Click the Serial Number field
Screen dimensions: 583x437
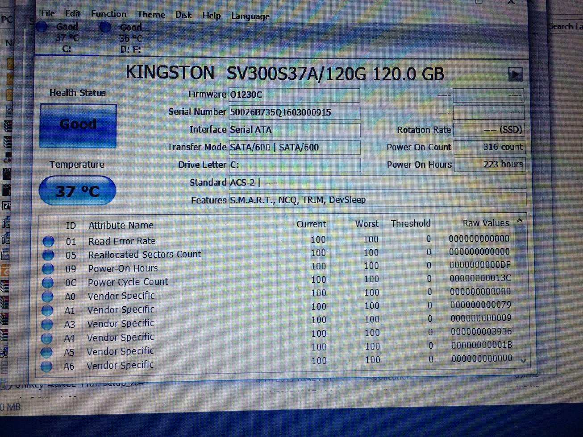[294, 112]
